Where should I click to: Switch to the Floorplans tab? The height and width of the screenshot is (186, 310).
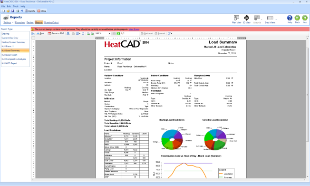pyautogui.click(x=20, y=22)
